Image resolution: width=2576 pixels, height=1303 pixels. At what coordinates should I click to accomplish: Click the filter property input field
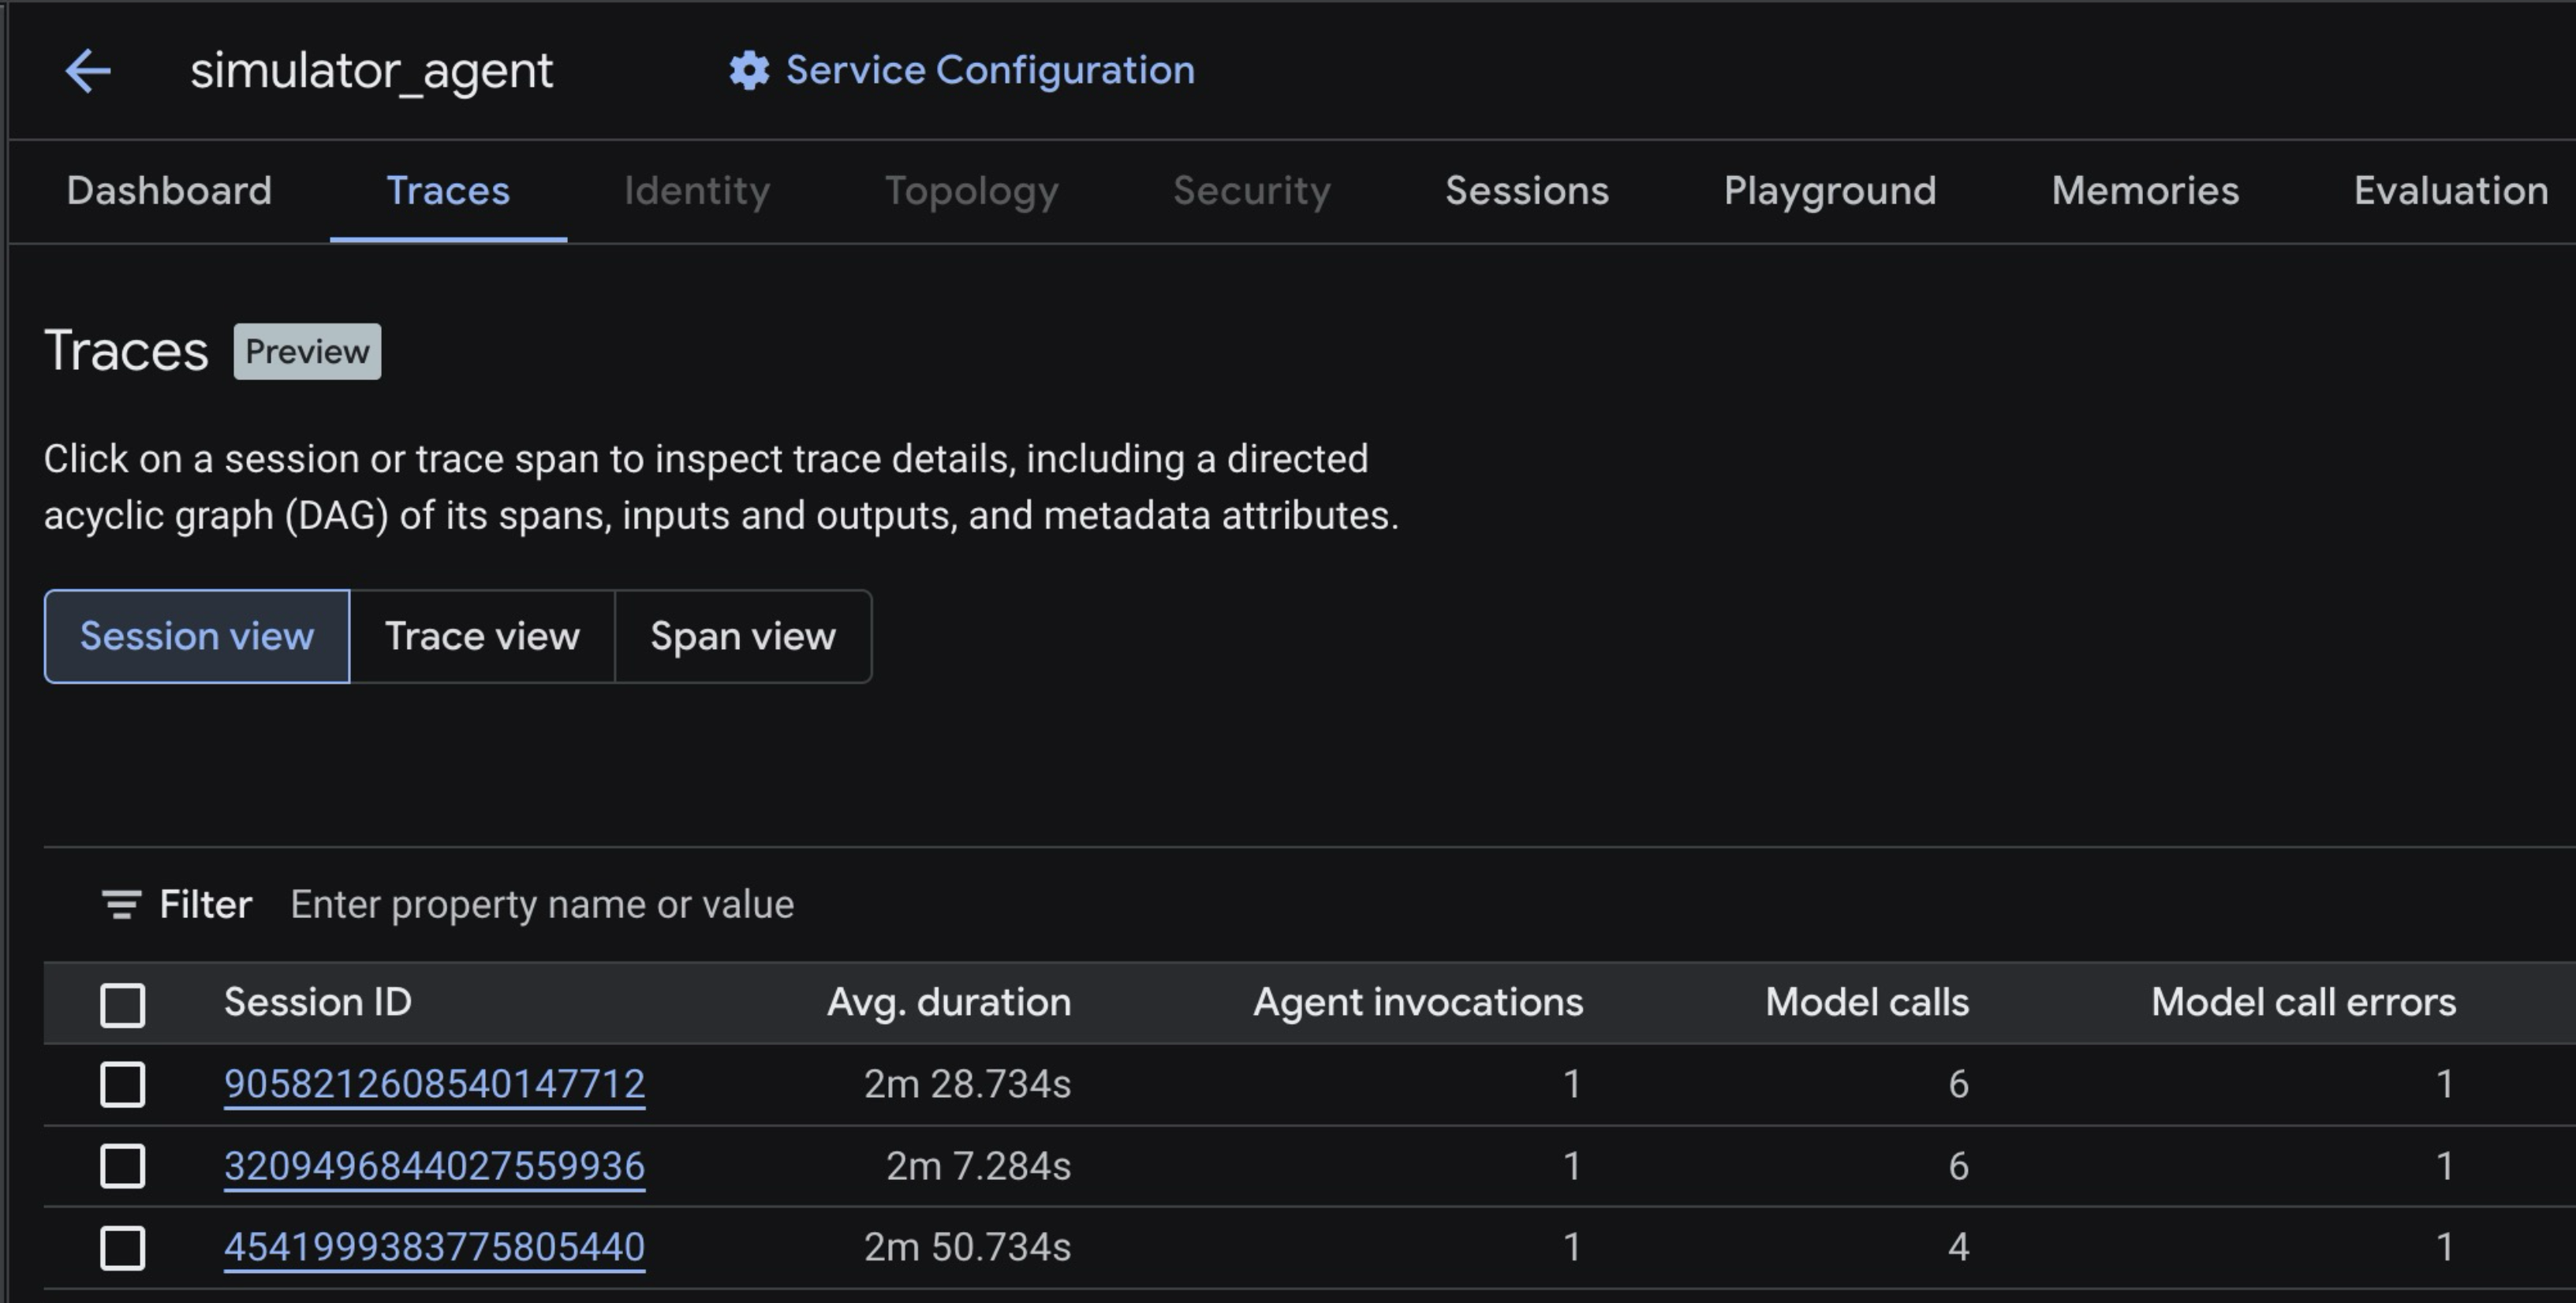pyautogui.click(x=900, y=904)
